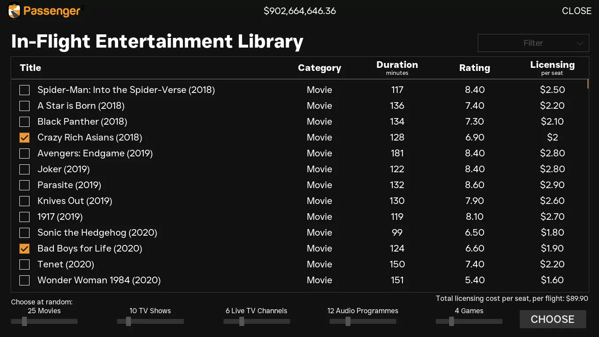Enable Spider-Man: Into the Spider-Verse checkbox
Viewport: 599px width, 337px height.
tap(25, 90)
